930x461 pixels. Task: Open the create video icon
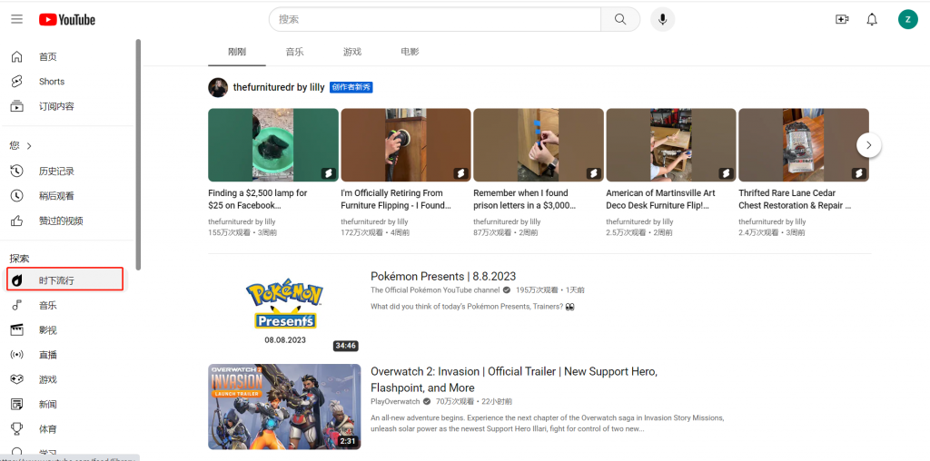point(842,20)
